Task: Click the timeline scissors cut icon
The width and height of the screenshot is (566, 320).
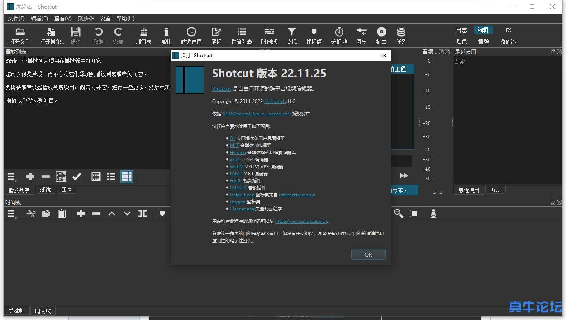Action: 31,213
